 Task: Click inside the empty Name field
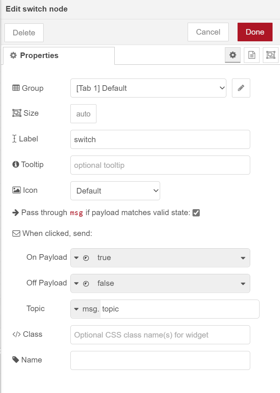click(160, 360)
